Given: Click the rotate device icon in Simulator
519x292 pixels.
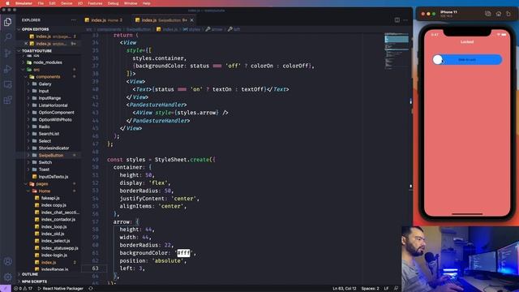Looking at the screenshot, I should tap(508, 14).
